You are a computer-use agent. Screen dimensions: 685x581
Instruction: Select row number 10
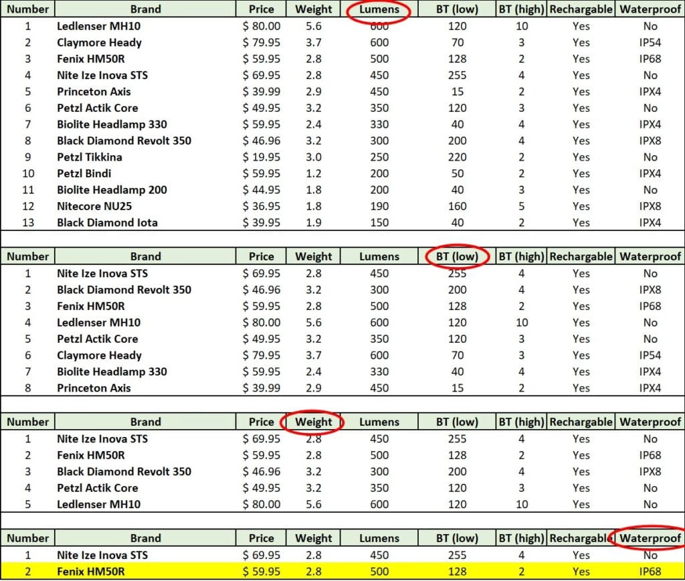pyautogui.click(x=28, y=173)
